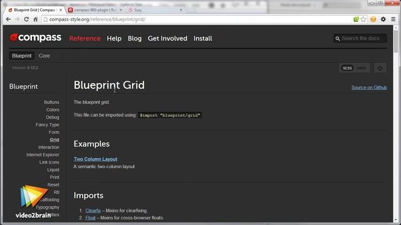This screenshot has width=401, height=225.
Task: Select the Blueprint sub-tab
Action: [22, 56]
